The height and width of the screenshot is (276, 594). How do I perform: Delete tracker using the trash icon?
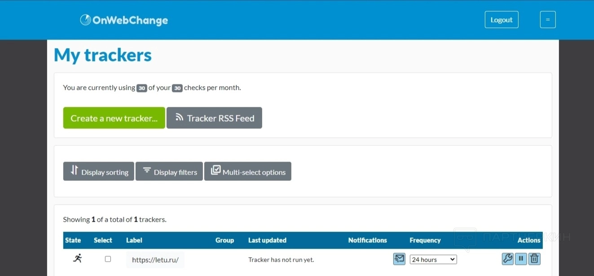click(534, 259)
